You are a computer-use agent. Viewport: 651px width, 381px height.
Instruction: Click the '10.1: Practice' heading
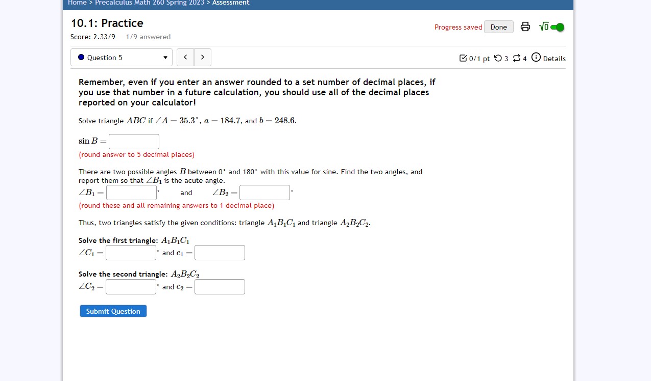click(107, 23)
